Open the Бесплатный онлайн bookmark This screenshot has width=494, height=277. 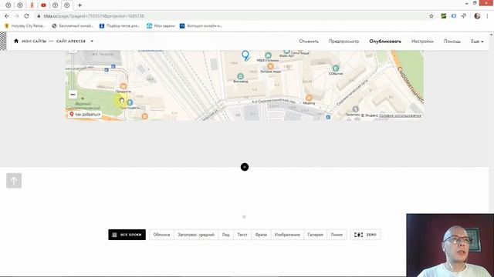[x=73, y=25]
